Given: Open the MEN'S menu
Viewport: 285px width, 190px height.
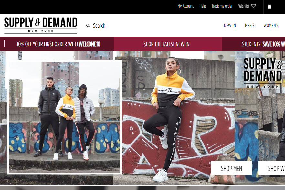Looking at the screenshot, I should coord(249,26).
